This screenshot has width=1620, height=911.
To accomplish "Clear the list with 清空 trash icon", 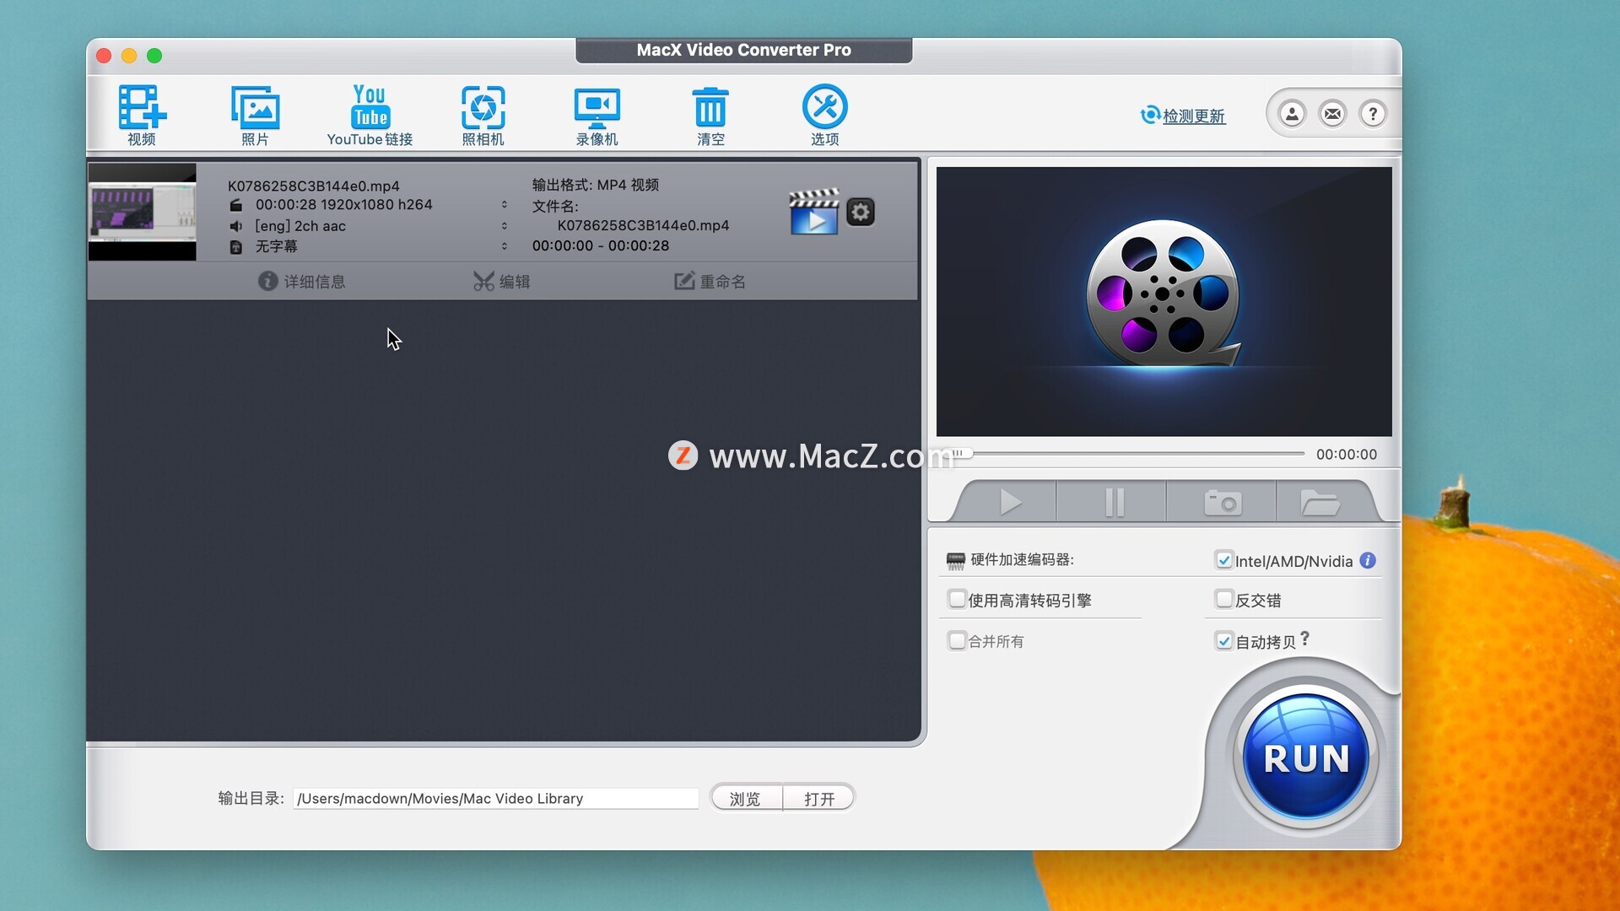I will [x=710, y=115].
